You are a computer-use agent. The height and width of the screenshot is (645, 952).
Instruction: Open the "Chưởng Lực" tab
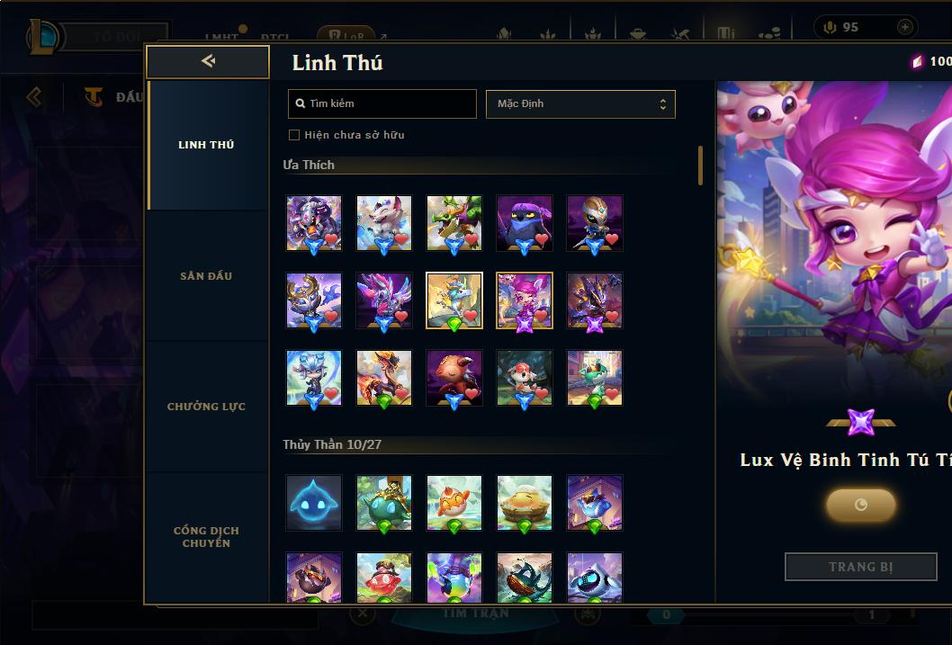206,407
